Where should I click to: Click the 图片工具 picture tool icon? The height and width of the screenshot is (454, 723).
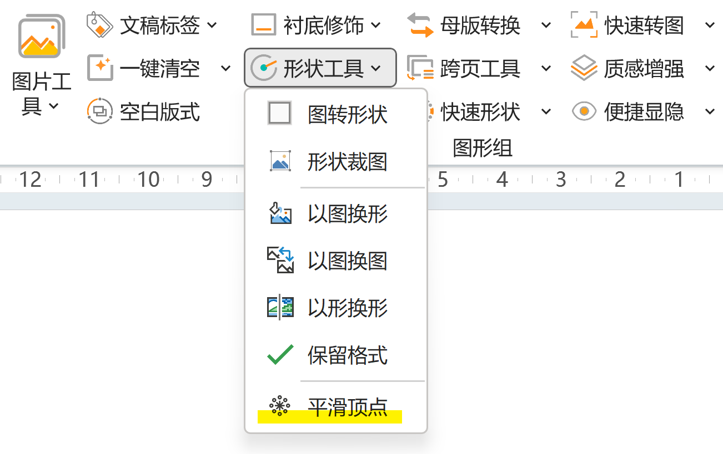[x=41, y=37]
